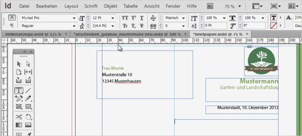Open the Ansicht menu
The image size is (302, 136).
pyautogui.click(x=152, y=6)
